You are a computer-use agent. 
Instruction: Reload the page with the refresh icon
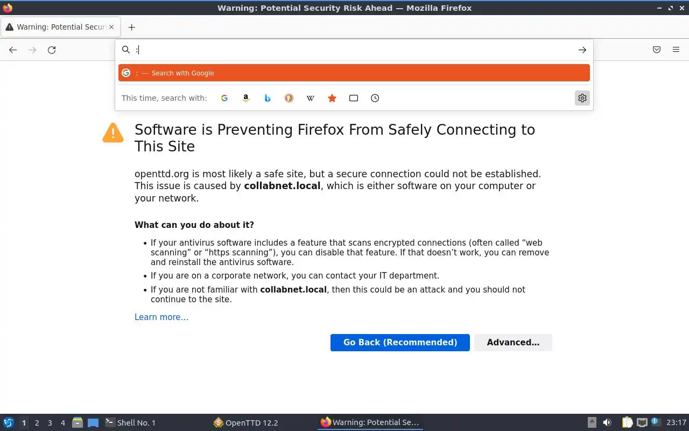52,50
